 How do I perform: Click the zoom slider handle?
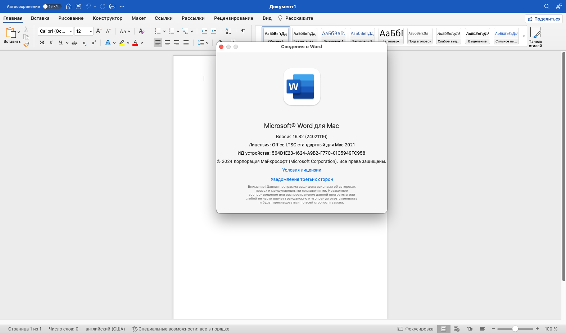point(515,329)
